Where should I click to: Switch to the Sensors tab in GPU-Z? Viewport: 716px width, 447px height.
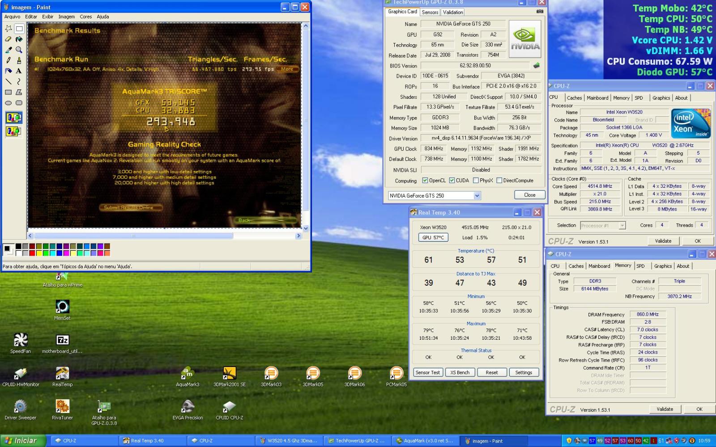point(430,13)
